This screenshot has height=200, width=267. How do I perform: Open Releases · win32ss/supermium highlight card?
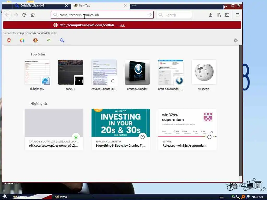[x=187, y=129]
